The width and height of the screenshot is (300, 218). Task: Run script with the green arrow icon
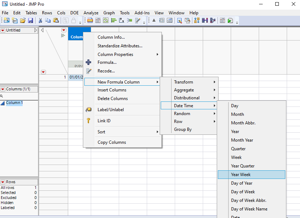tap(230, 20)
